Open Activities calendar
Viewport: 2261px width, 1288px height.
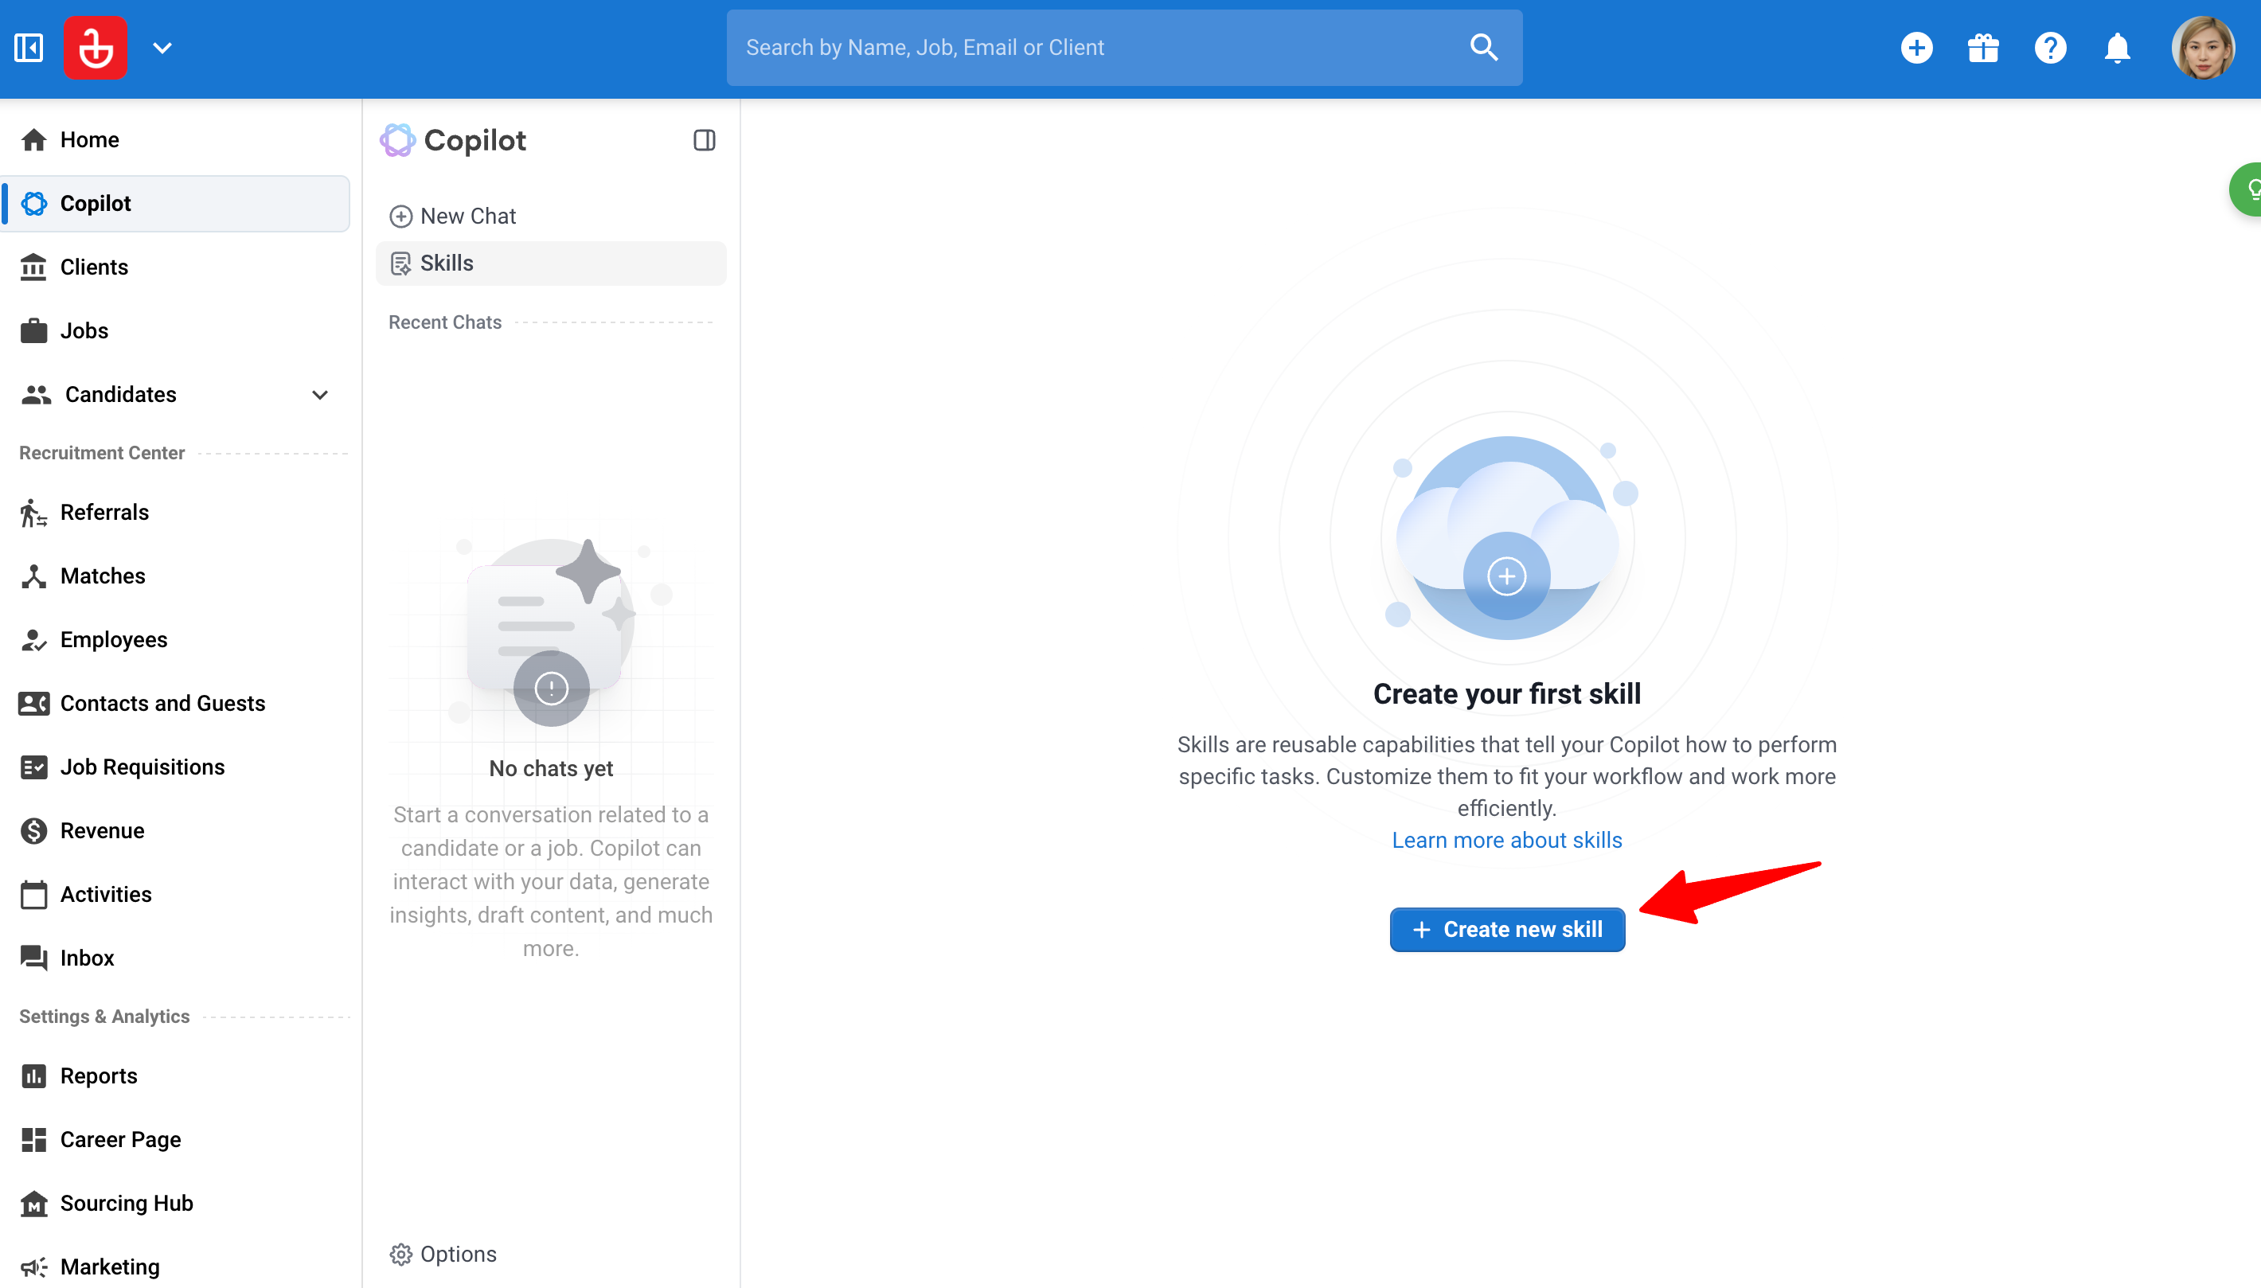[177, 894]
